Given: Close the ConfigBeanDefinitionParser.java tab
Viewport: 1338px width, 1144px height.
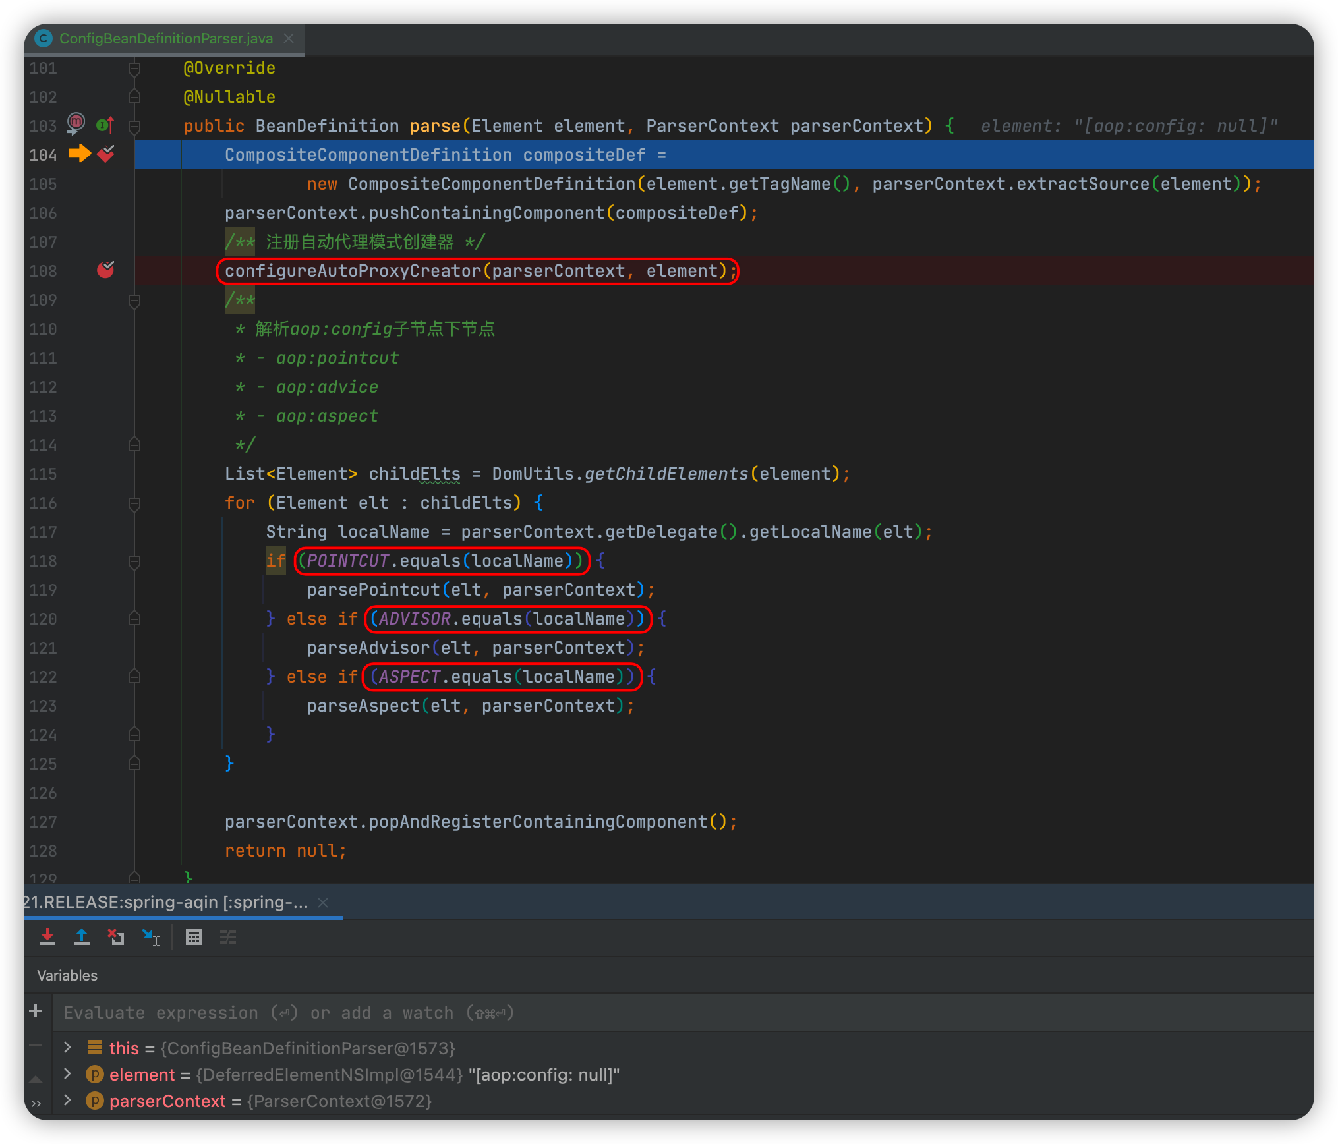Looking at the screenshot, I should (289, 38).
